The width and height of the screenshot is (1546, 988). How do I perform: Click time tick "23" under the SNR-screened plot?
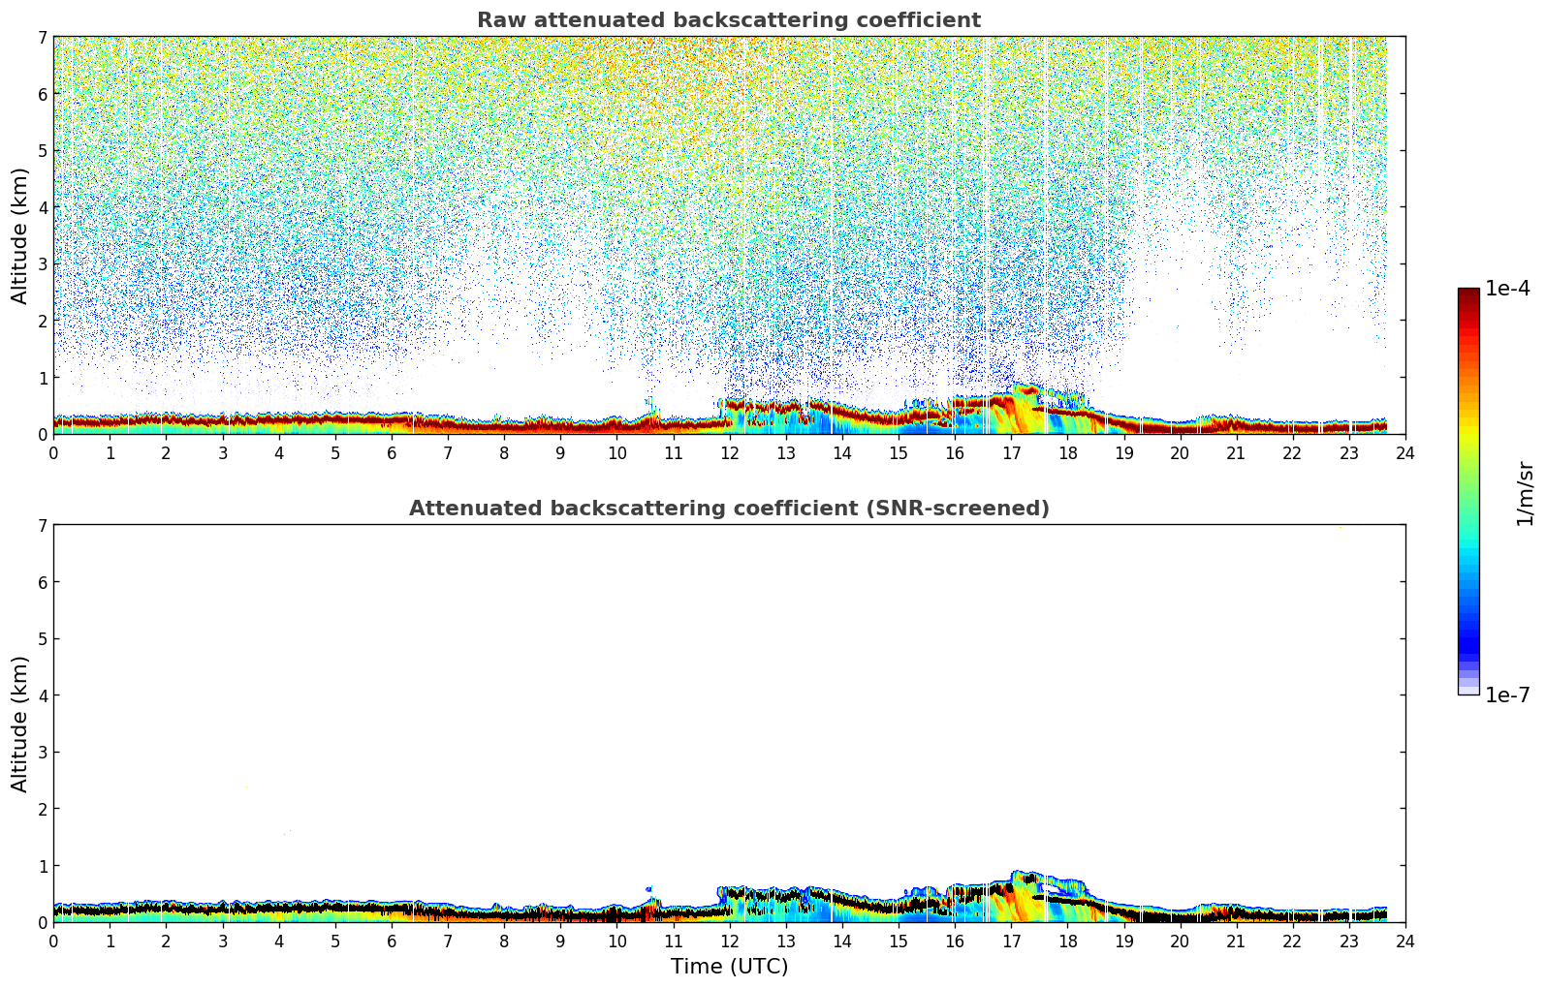[1349, 941]
